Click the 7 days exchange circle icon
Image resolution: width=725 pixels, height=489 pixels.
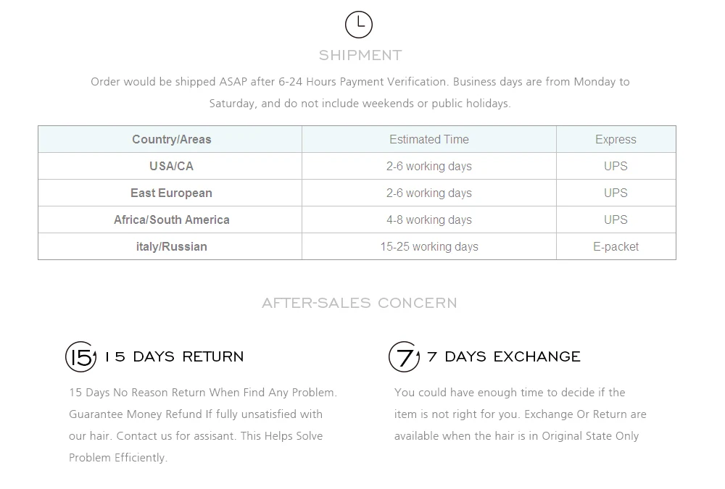pos(404,357)
